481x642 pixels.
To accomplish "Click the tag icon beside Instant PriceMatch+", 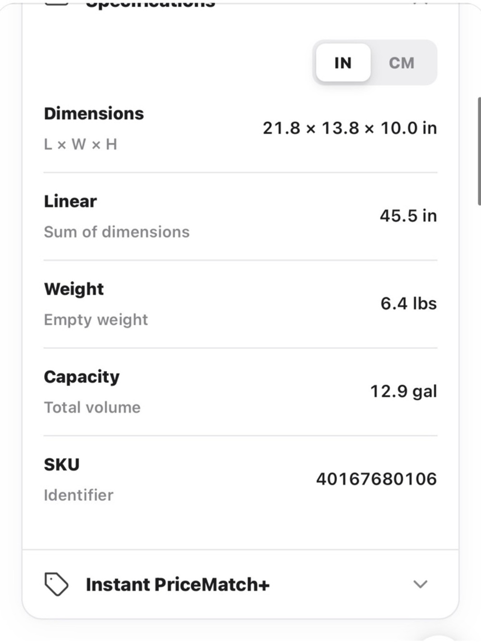I will 56,584.
